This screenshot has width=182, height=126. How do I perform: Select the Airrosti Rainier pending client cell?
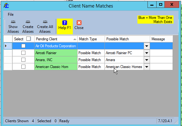[x=56, y=53]
